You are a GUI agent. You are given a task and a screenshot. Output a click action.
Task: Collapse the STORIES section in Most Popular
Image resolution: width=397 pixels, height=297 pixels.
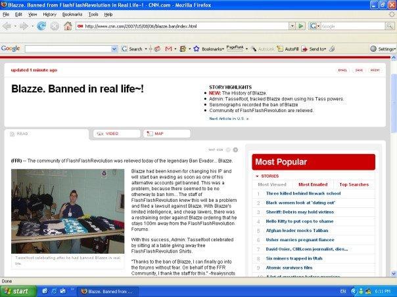coord(257,176)
